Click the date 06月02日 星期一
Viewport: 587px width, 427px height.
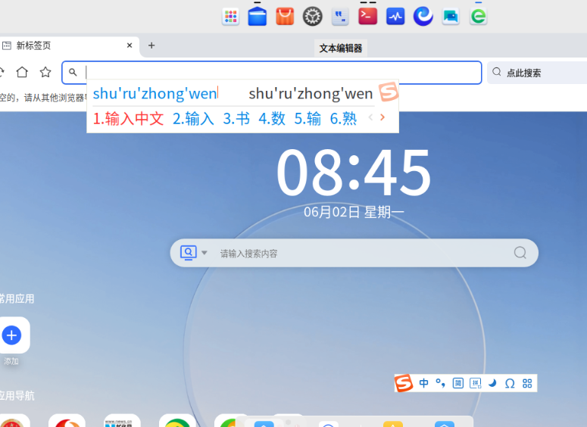(x=354, y=212)
